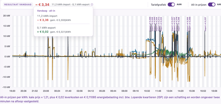Click the 08:00 time axis label
The image size is (221, 104).
click(125, 91)
